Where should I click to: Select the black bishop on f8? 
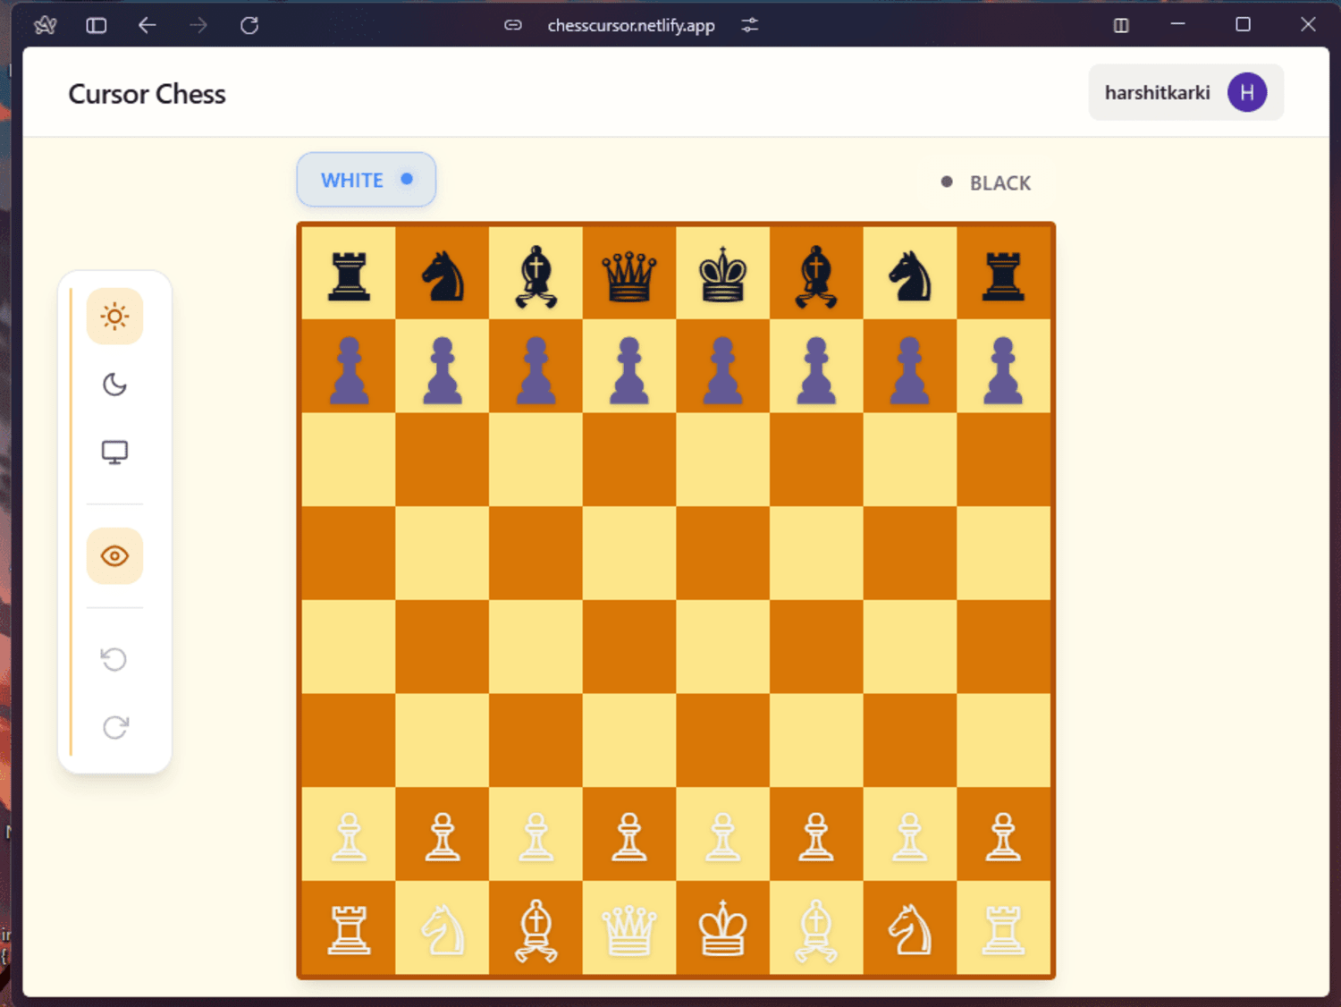coord(816,273)
